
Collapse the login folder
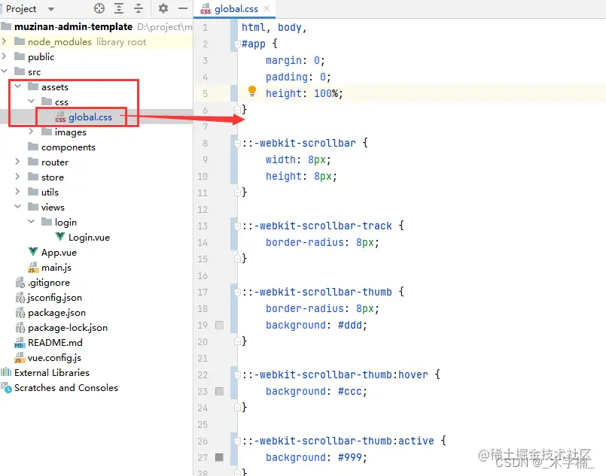(x=32, y=222)
